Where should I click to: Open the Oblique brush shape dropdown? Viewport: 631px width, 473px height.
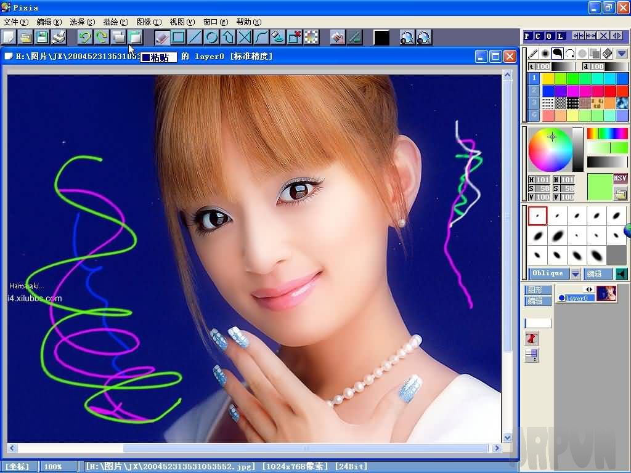click(574, 273)
